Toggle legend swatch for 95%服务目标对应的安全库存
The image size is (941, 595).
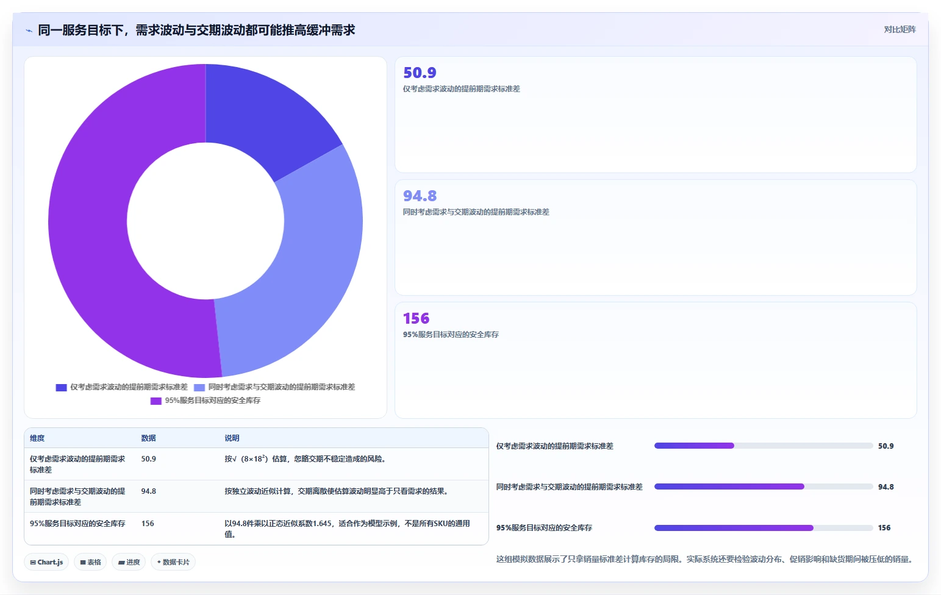156,401
